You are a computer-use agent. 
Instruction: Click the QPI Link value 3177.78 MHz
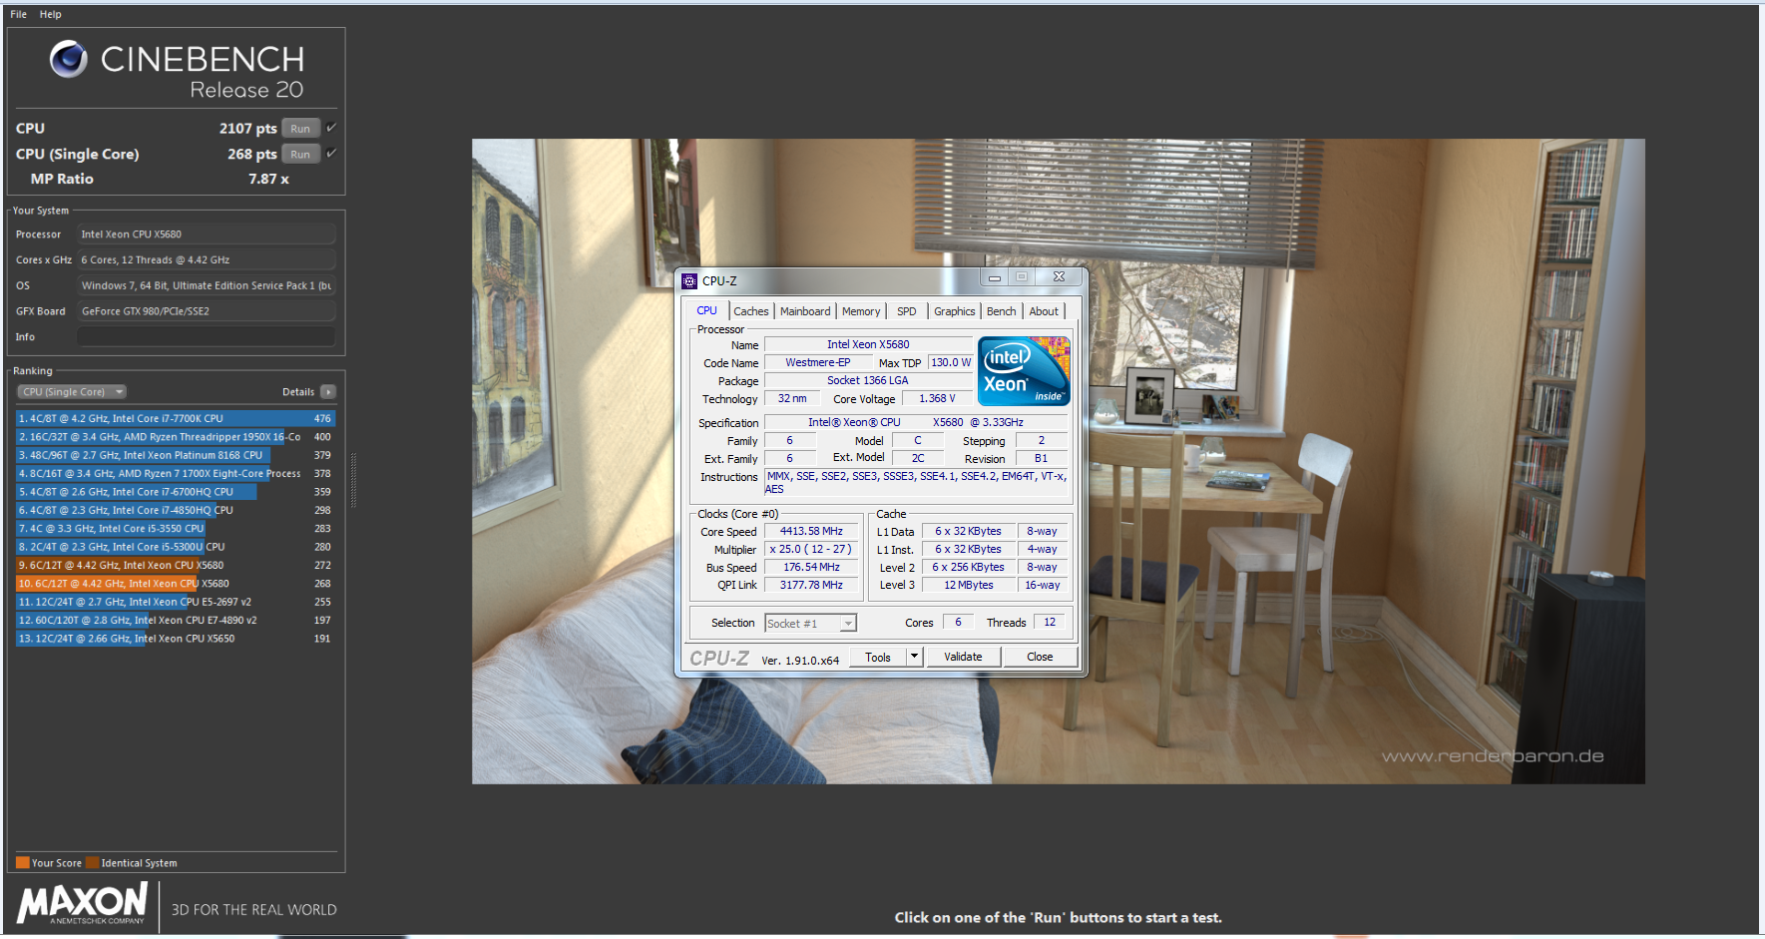(811, 586)
